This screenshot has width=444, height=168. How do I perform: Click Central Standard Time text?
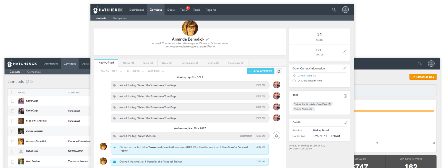310,81
